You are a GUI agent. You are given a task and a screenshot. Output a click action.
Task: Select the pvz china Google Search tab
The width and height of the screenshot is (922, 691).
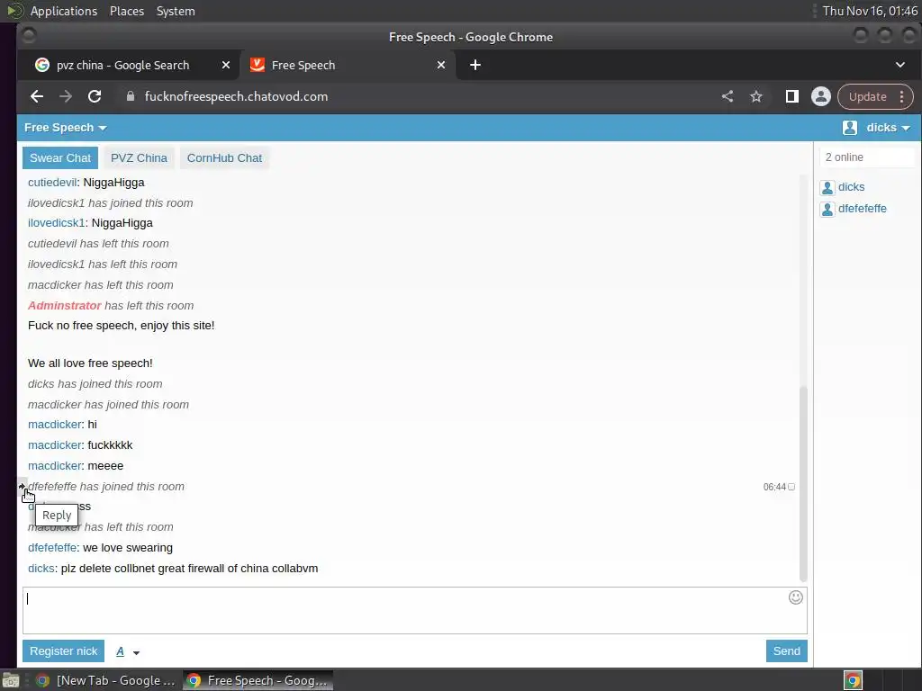pyautogui.click(x=129, y=65)
